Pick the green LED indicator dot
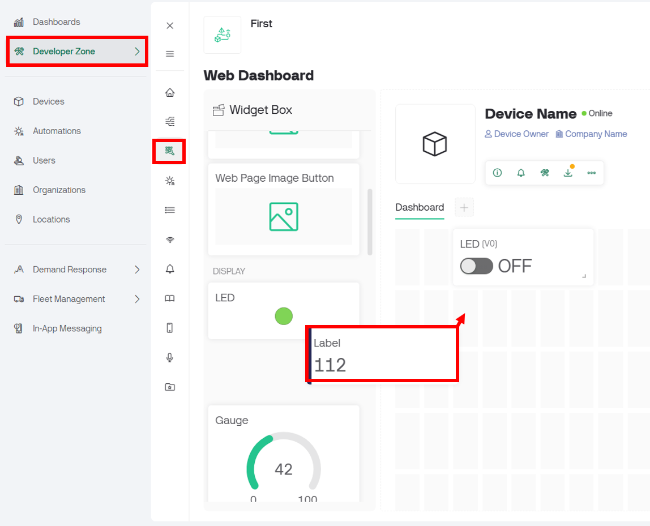 coord(284,317)
